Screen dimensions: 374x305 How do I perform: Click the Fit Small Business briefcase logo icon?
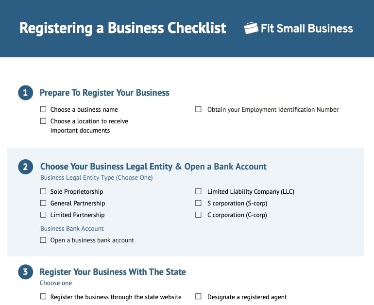tap(251, 28)
